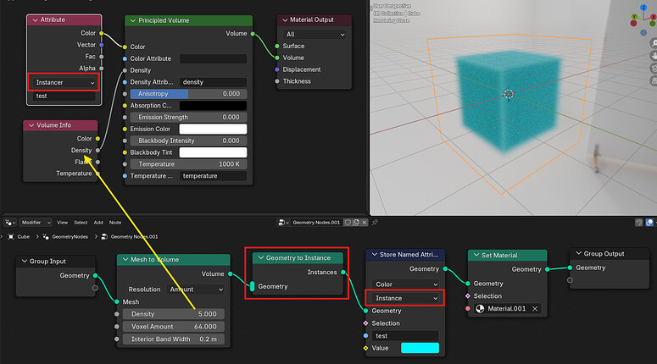Image resolution: width=657 pixels, height=364 pixels.
Task: Click the Voxel Amount 64.000 field
Action: pos(174,327)
